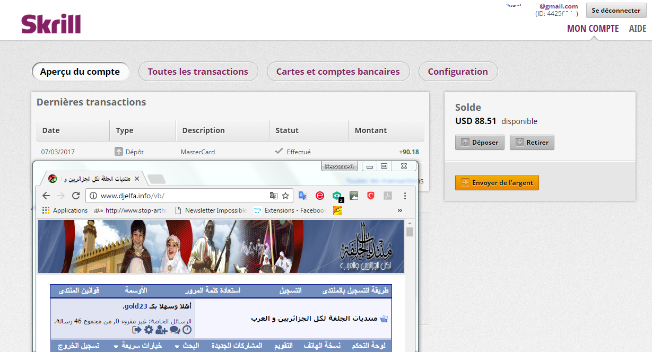The height and width of the screenshot is (352, 652).
Task: Expand the البحث search dropdown
Action: click(187, 346)
